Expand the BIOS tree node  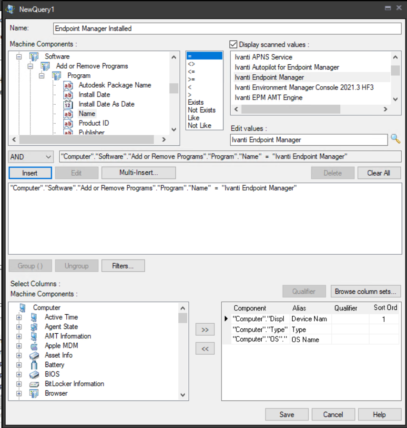pos(19,374)
